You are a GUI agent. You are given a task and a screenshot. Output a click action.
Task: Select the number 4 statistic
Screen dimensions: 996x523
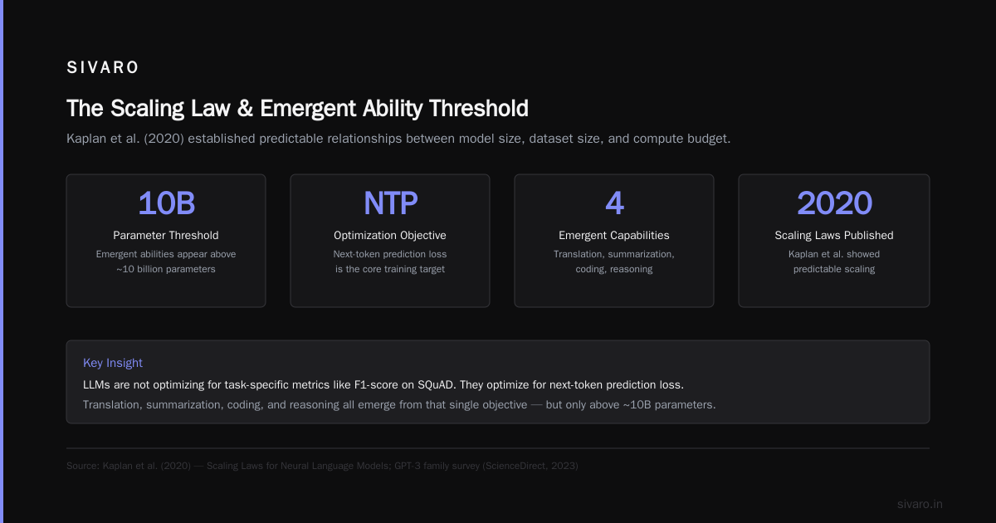pyautogui.click(x=614, y=203)
